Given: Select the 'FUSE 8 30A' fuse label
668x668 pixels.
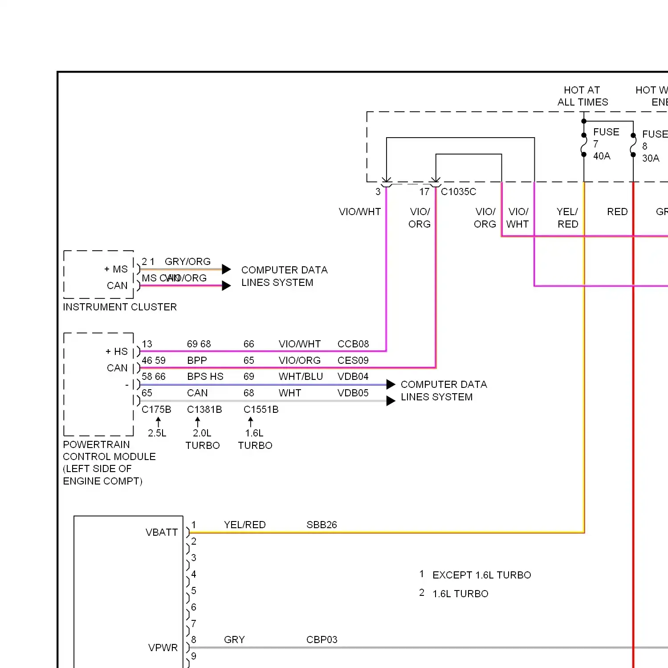Looking at the screenshot, I should 655,146.
